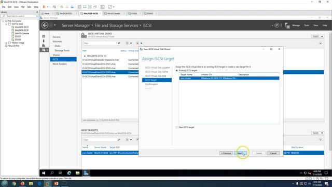
Task: Open Volumes in the Server Manager nav
Action: (x=57, y=42)
